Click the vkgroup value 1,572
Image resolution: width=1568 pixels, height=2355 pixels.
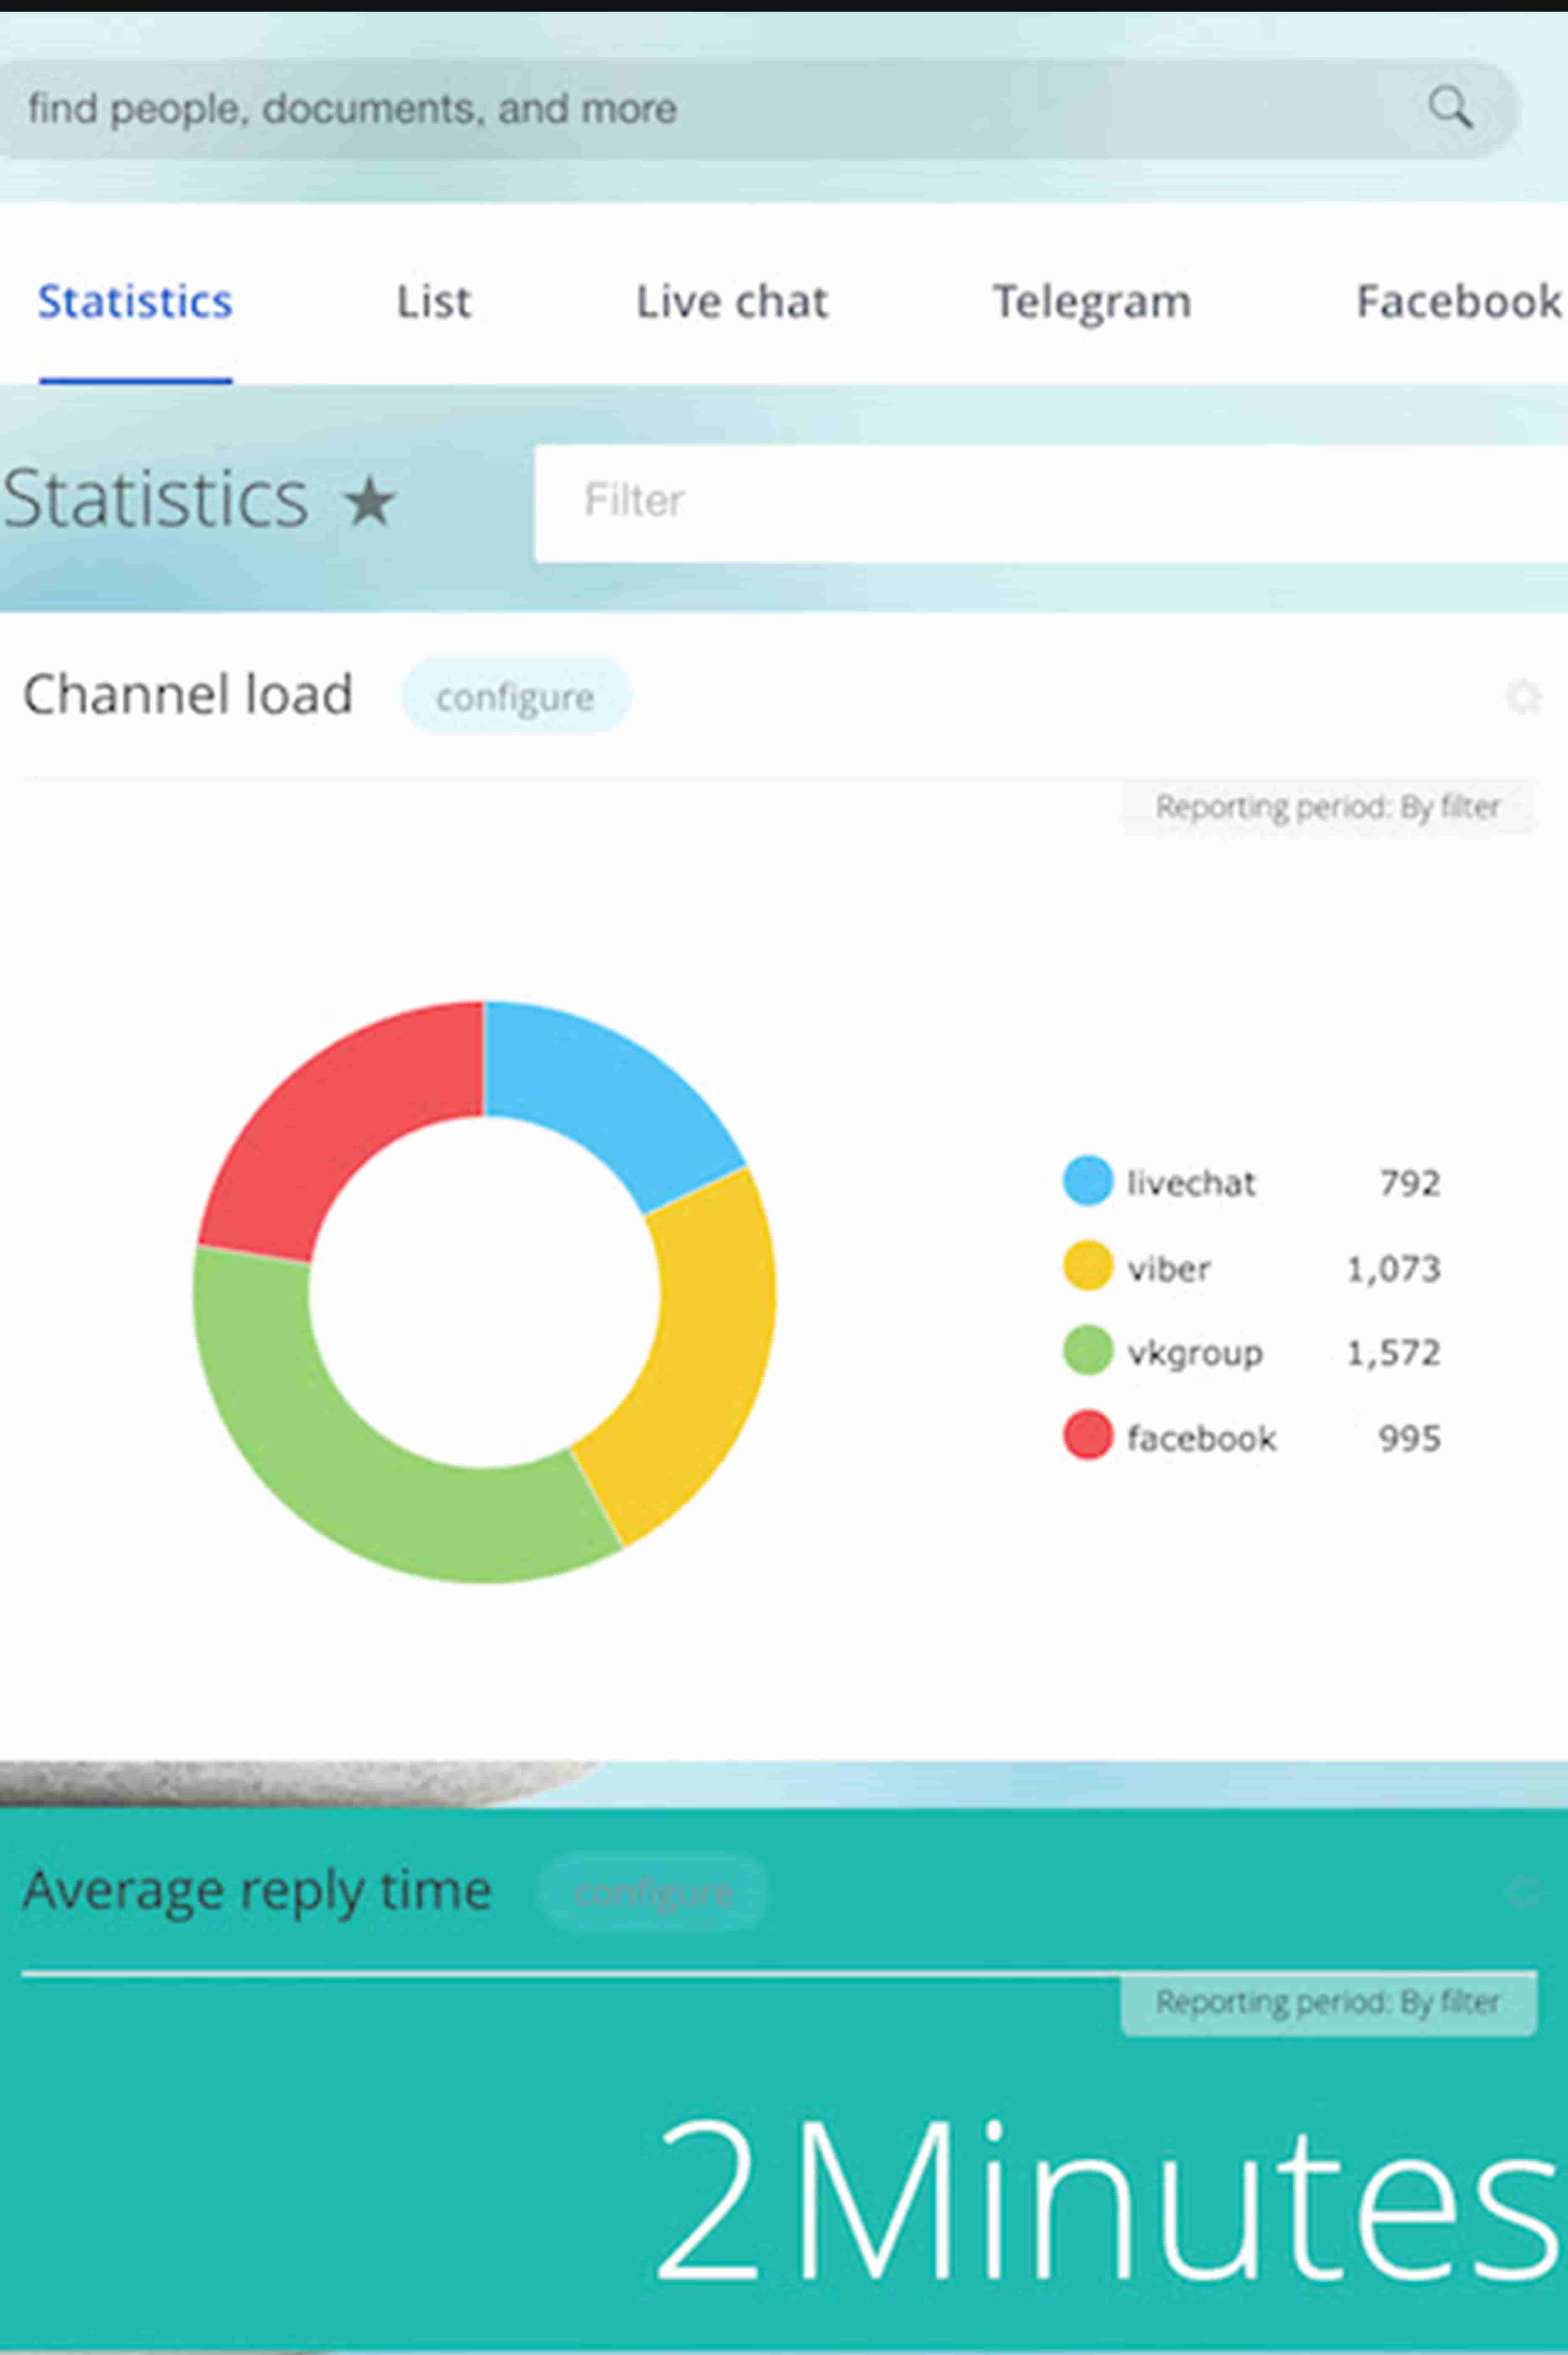coord(1394,1353)
